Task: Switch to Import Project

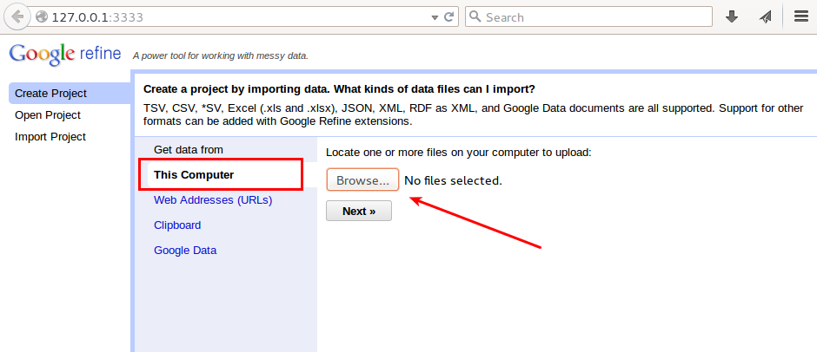Action: pyautogui.click(x=50, y=137)
